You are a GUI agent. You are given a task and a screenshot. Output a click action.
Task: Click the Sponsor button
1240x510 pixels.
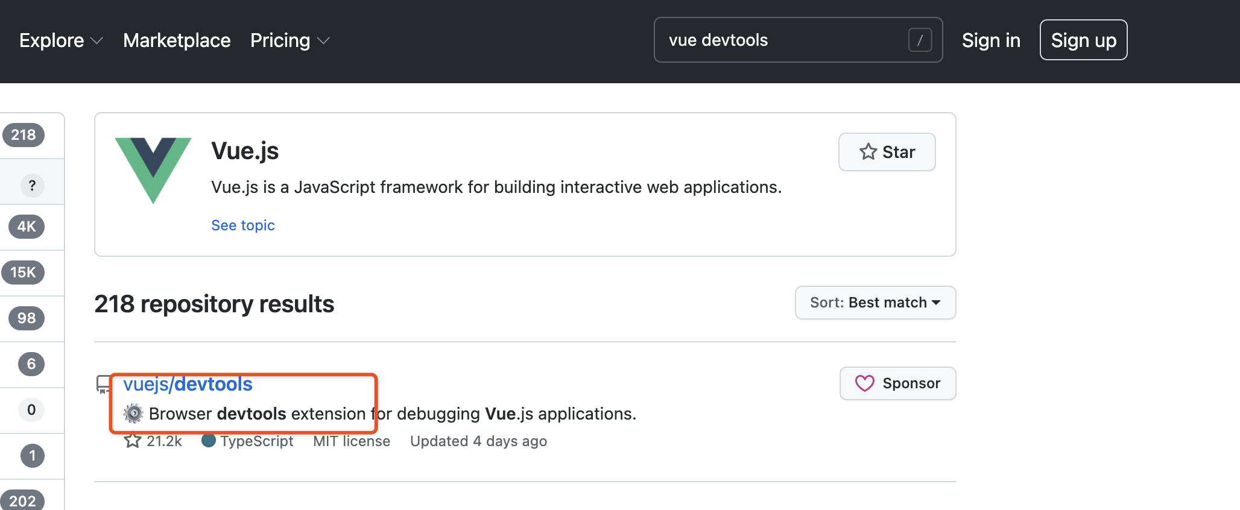pyautogui.click(x=897, y=383)
